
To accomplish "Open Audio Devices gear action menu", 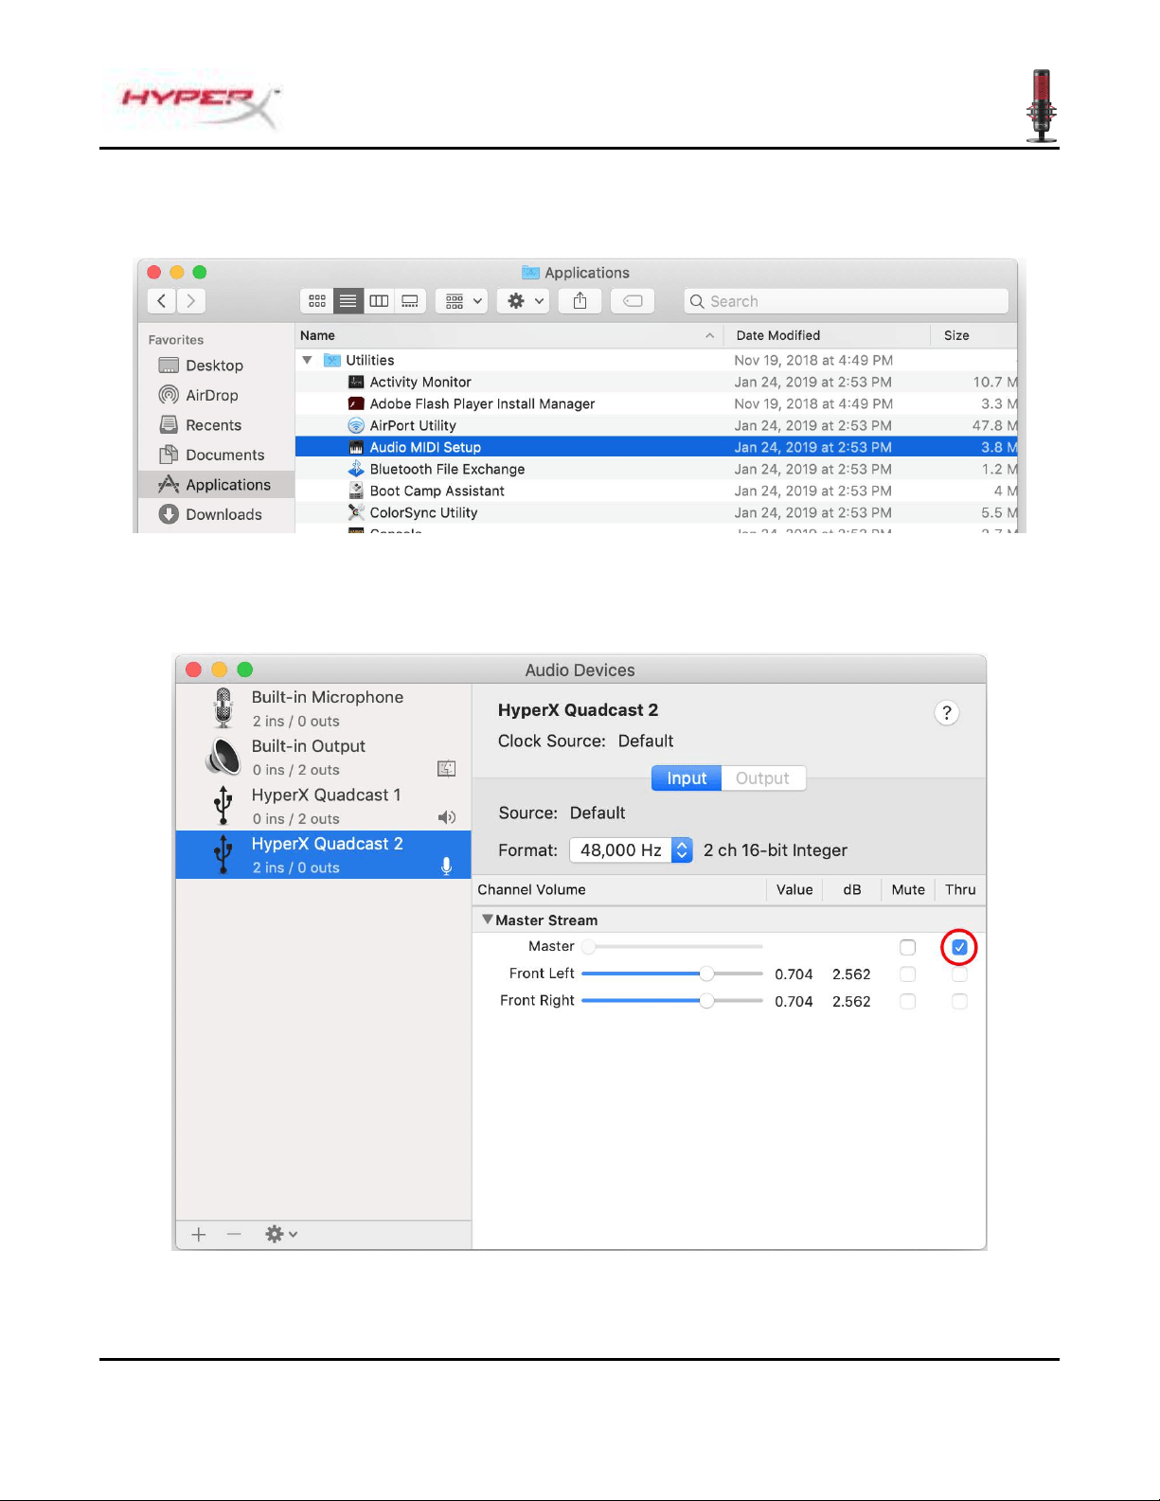I will [x=281, y=1234].
